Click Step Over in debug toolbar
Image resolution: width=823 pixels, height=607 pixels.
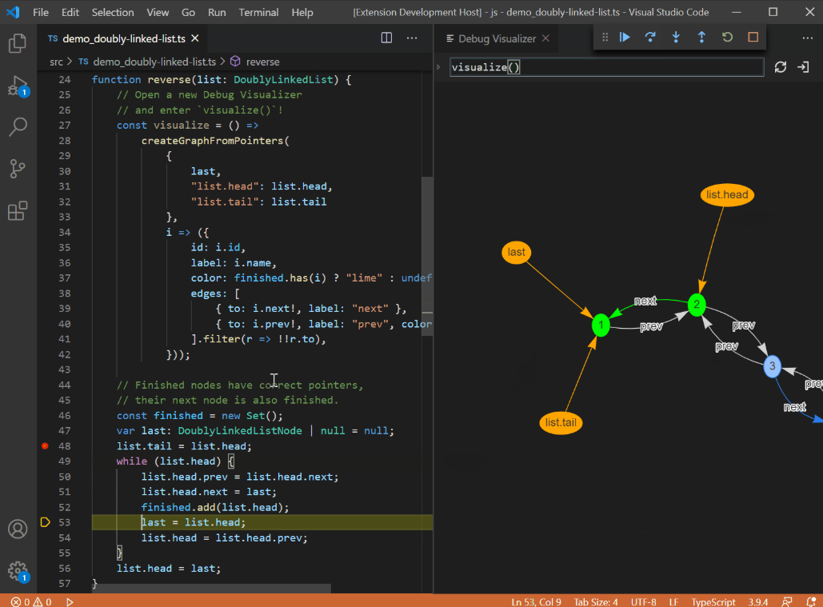[650, 38]
